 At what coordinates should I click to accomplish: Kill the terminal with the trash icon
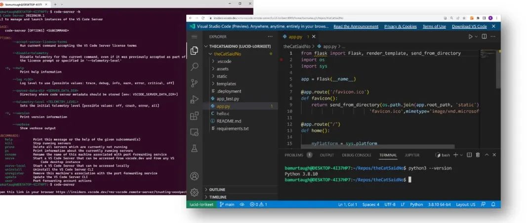[x=478, y=155]
